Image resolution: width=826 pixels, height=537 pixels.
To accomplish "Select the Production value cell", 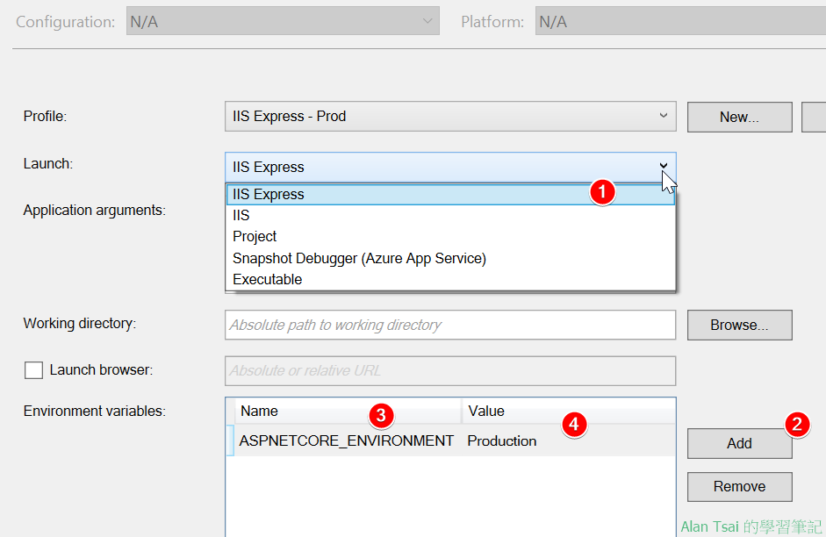I will pos(569,440).
